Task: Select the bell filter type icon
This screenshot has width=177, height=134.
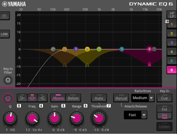Action: (x=32, y=98)
